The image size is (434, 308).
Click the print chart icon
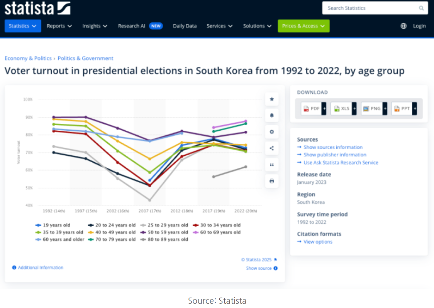click(x=272, y=181)
